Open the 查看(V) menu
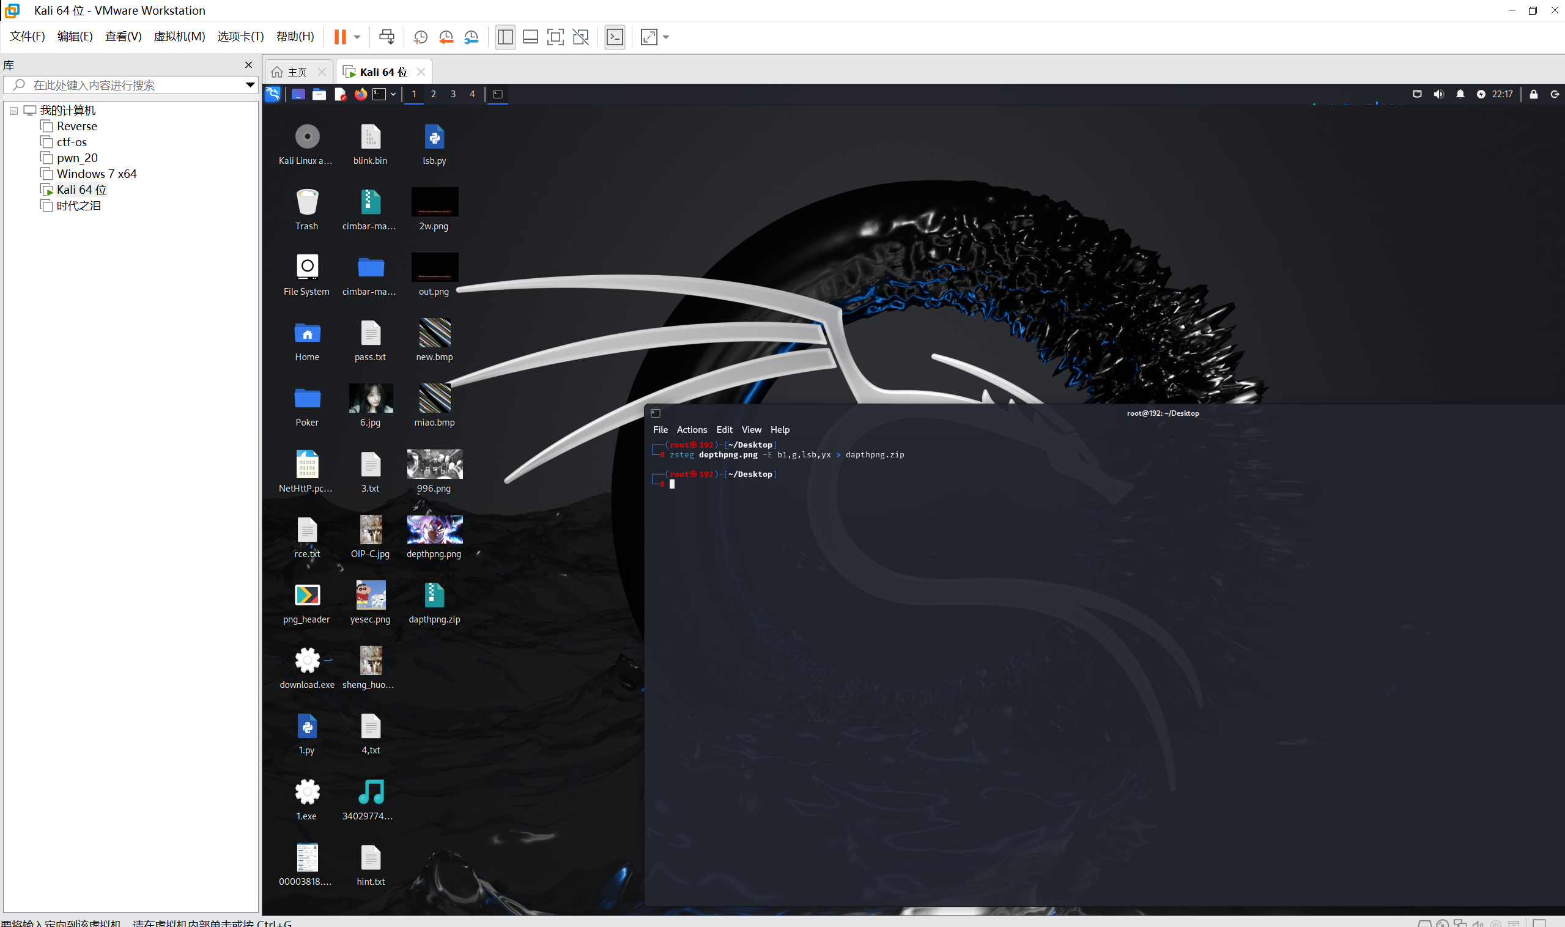 click(123, 36)
